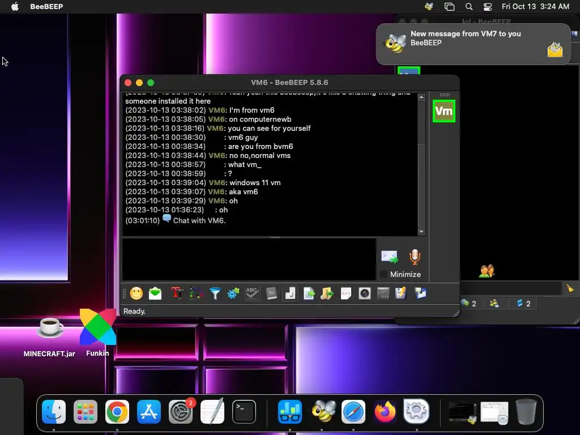This screenshot has height=435, width=580.
Task: Open the users tab in lol window
Action: pos(494,304)
